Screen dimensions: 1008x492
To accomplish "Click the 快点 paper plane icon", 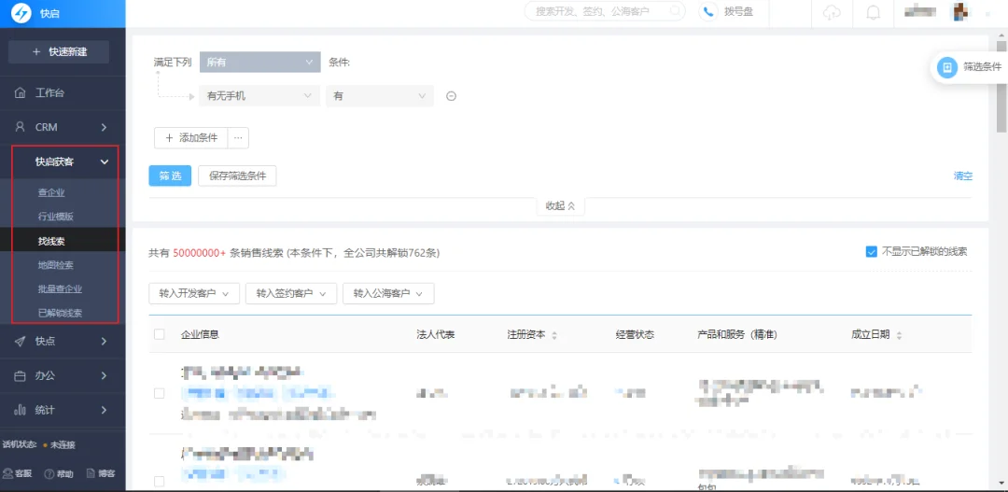I will click(x=21, y=341).
